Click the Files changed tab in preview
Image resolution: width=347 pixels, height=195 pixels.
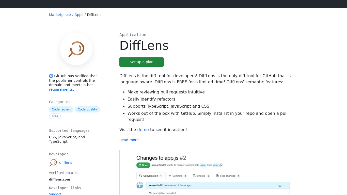coord(228,176)
